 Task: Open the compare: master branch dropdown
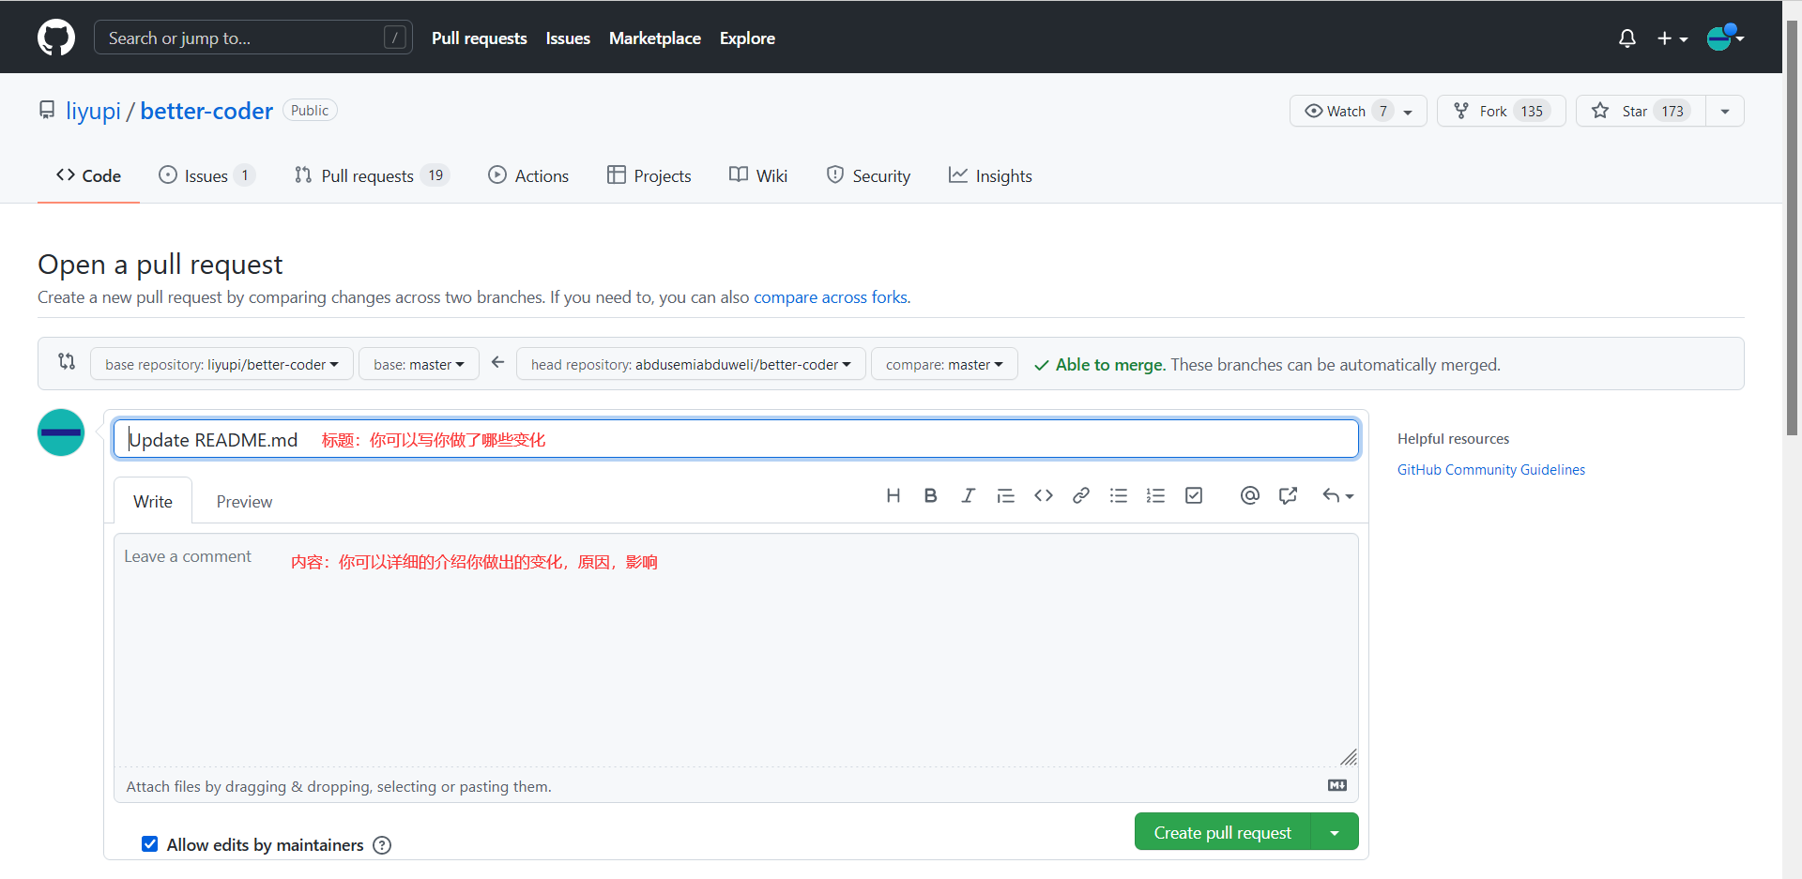(x=944, y=364)
